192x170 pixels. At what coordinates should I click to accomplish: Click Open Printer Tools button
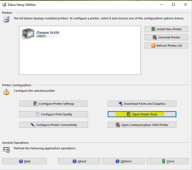[142, 114]
